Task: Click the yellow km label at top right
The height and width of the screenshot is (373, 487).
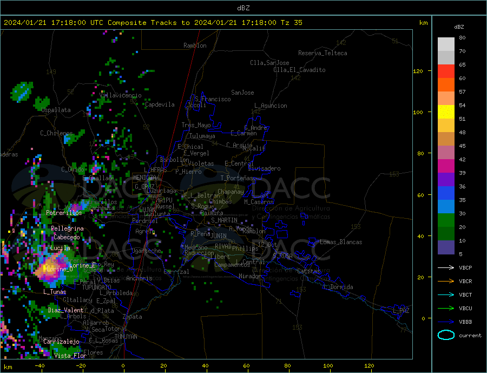Action: [423, 23]
